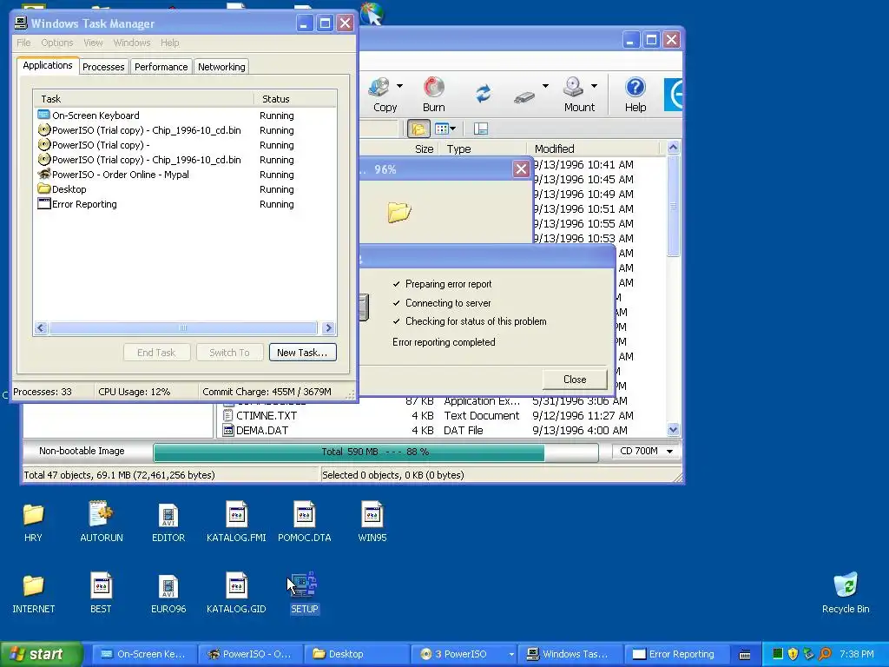
Task: Click the green Task Manager CPU tray icon
Action: (x=777, y=654)
